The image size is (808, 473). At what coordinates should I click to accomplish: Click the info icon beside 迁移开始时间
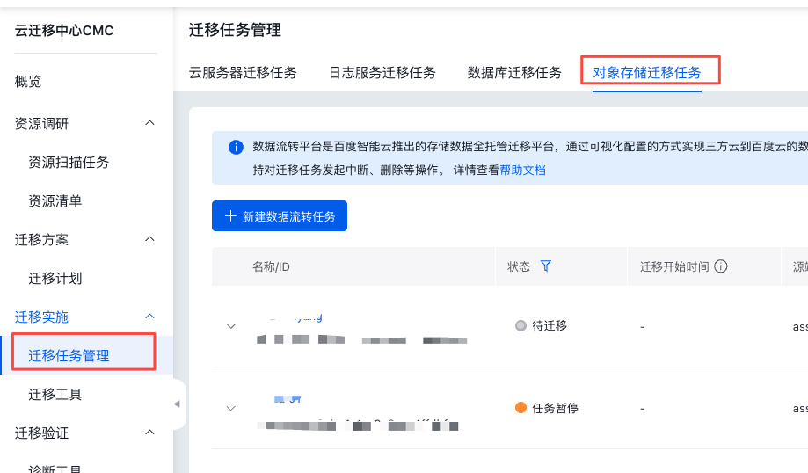point(721,266)
